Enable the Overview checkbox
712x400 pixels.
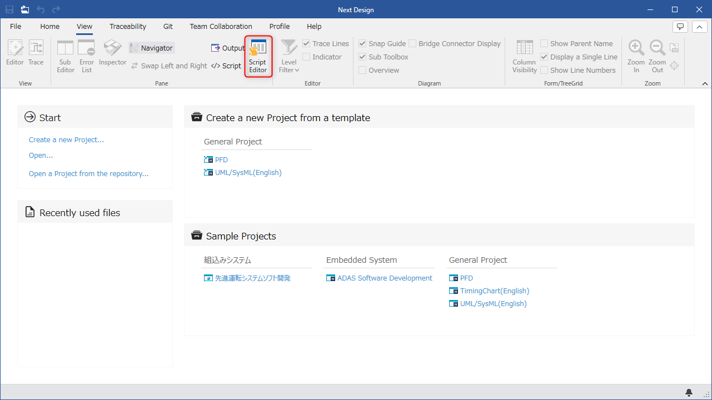[379, 70]
